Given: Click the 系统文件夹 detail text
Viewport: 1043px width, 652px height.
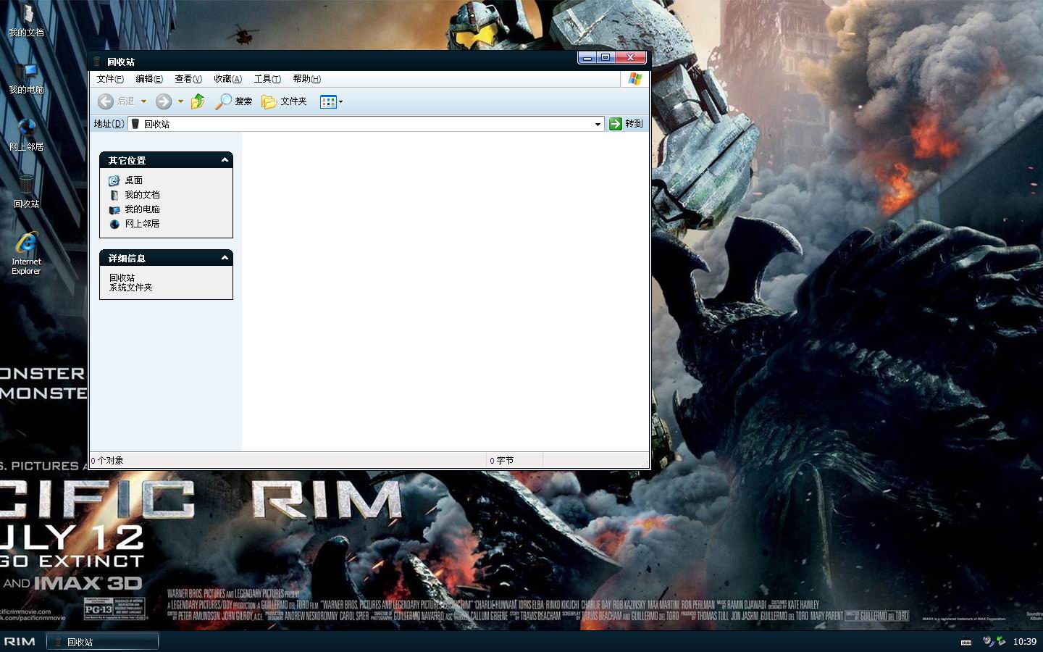Looking at the screenshot, I should coord(131,288).
